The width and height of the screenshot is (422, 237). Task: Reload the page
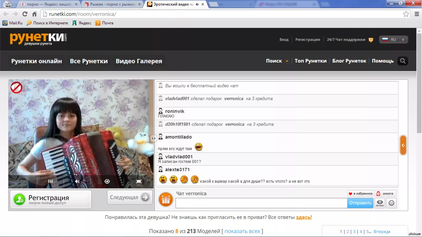click(x=25, y=14)
